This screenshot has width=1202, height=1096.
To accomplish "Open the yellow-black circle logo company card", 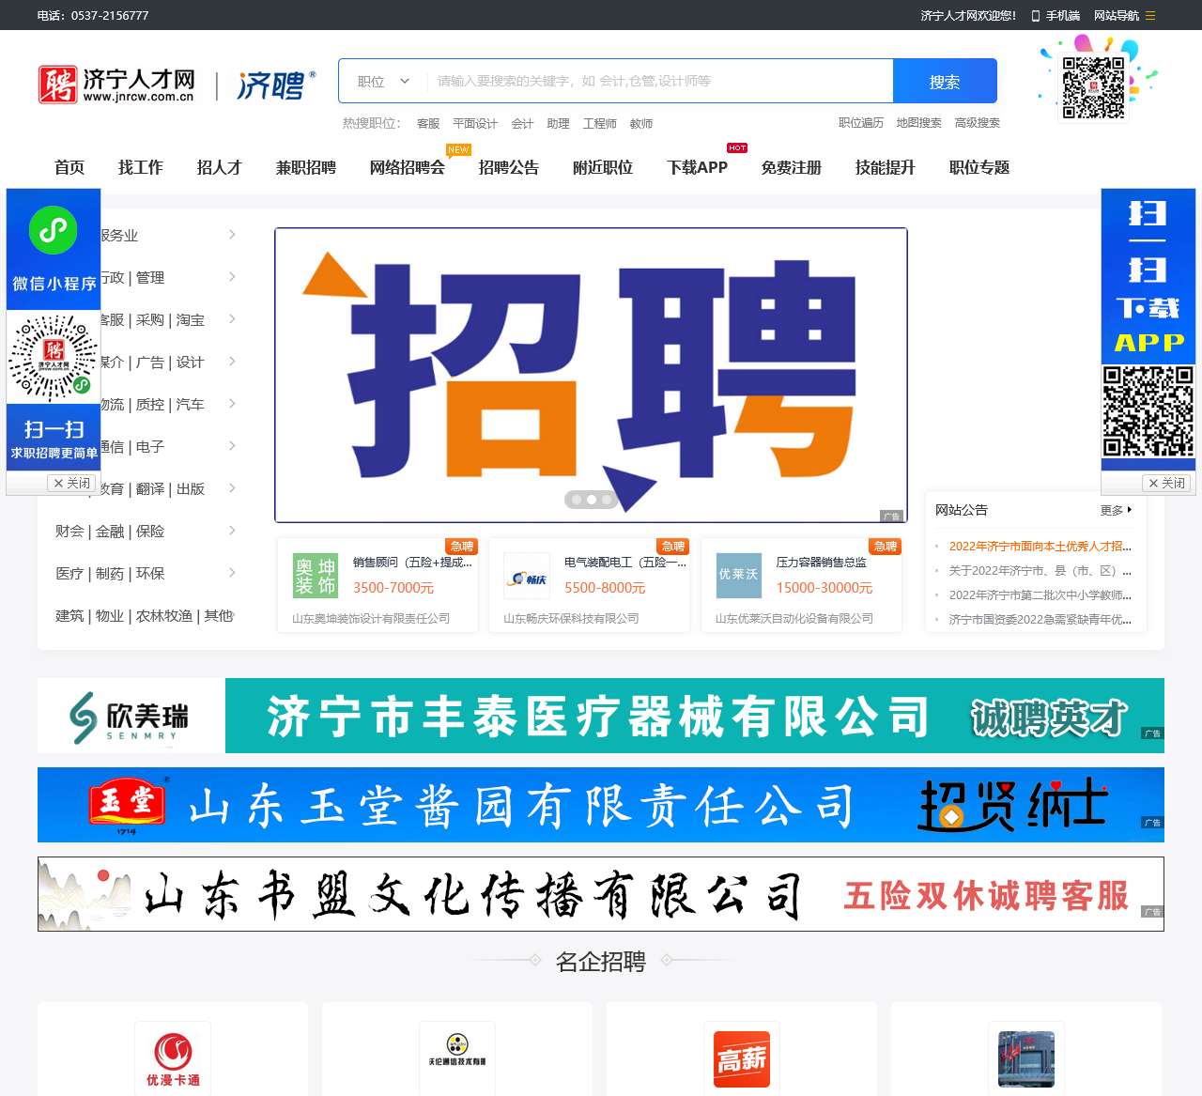I will click(457, 1058).
